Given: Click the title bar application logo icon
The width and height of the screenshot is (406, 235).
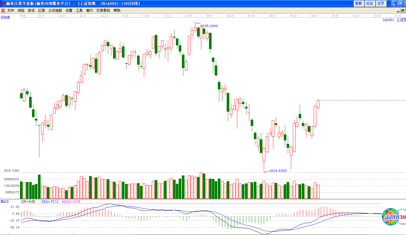Looking at the screenshot, I should (x=3, y=3).
